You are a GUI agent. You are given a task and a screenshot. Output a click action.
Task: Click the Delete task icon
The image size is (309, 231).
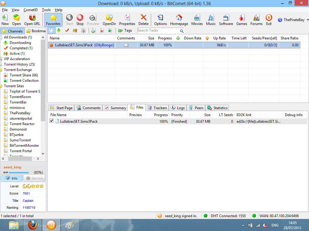tap(143, 20)
